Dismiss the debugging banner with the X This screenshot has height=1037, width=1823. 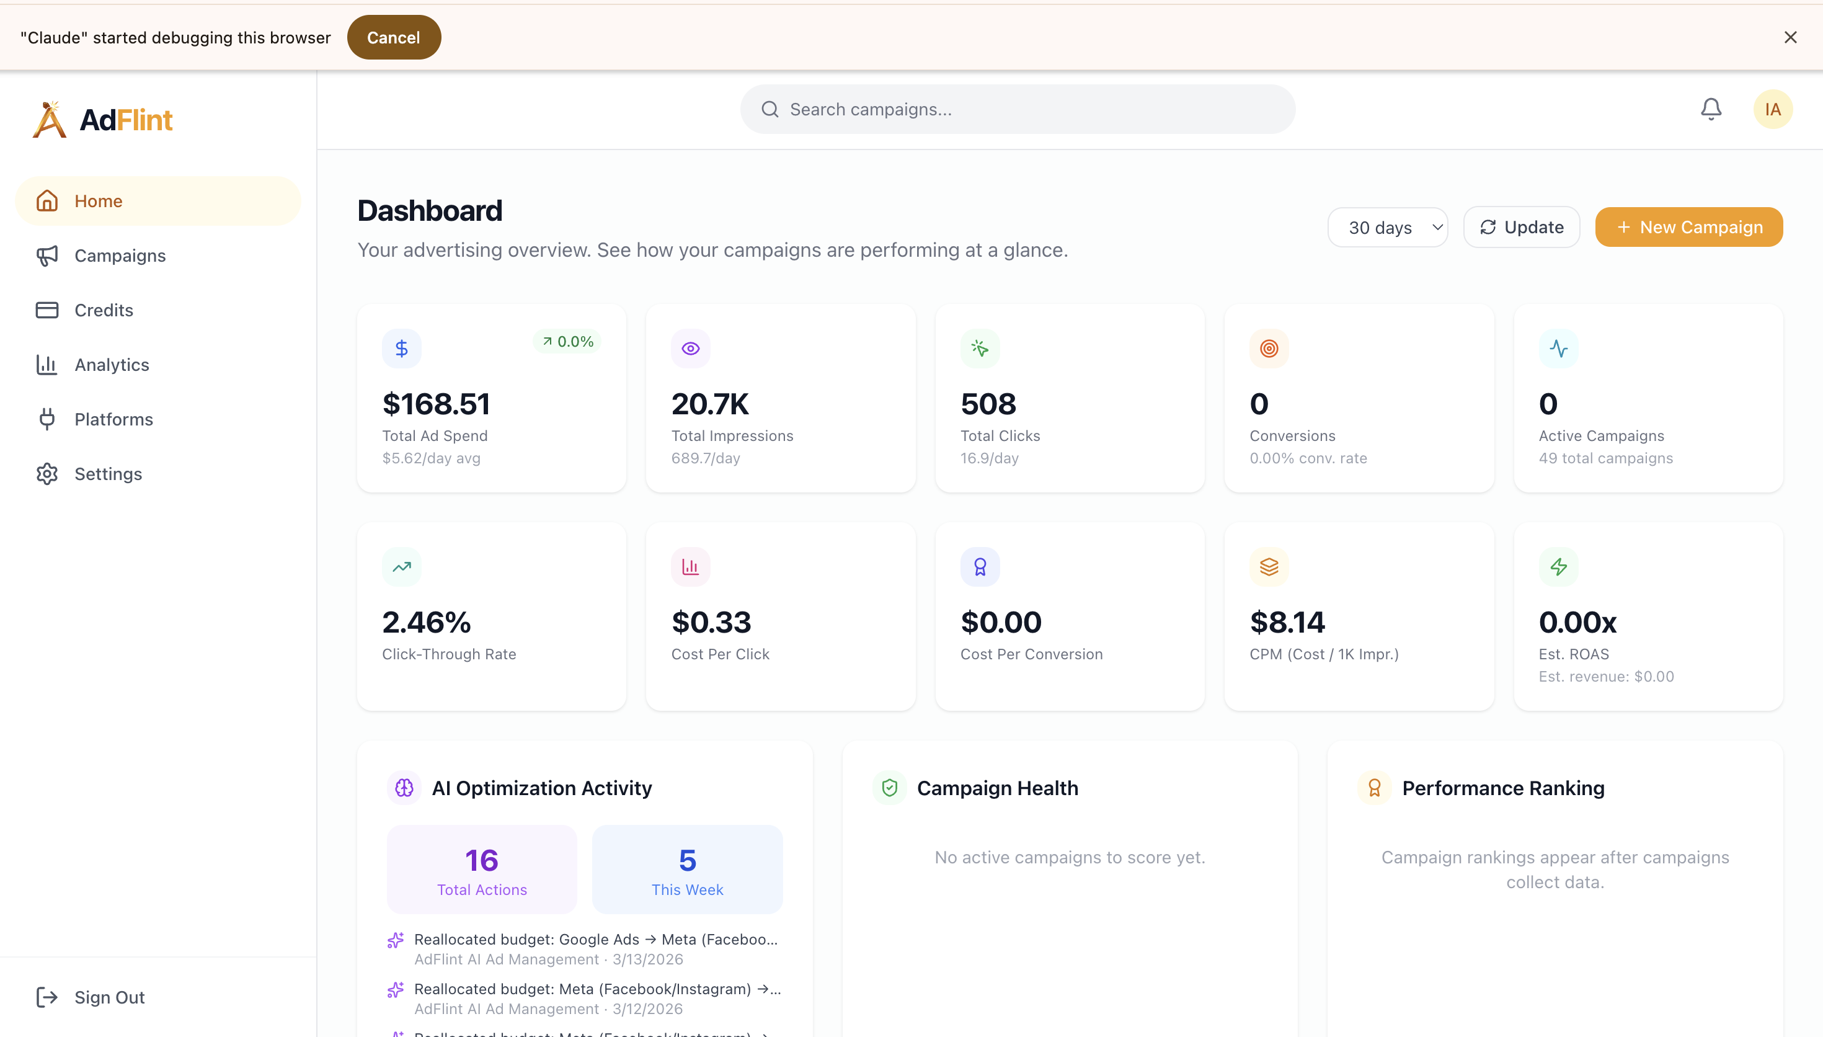tap(1790, 37)
